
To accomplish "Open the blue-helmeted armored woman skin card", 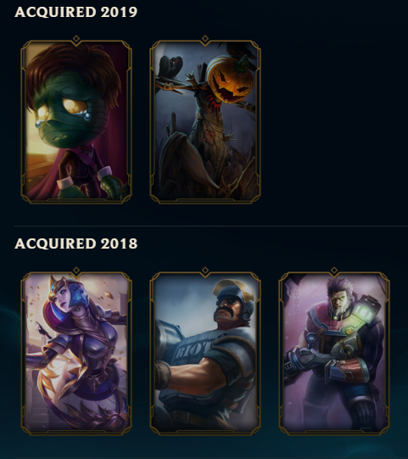I will [x=76, y=353].
